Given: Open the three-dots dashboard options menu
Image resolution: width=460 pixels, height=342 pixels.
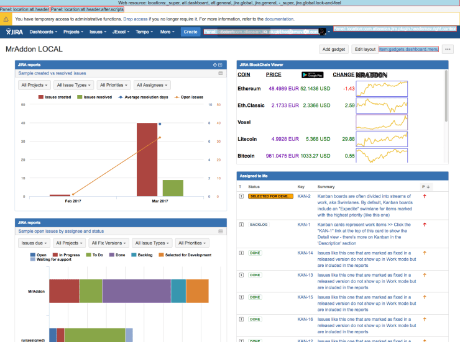Looking at the screenshot, I should click(x=448, y=49).
